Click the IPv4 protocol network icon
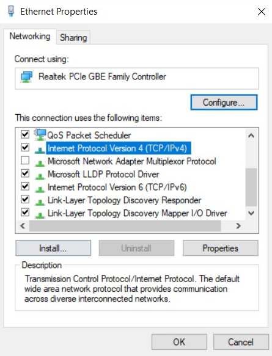 [40, 150]
